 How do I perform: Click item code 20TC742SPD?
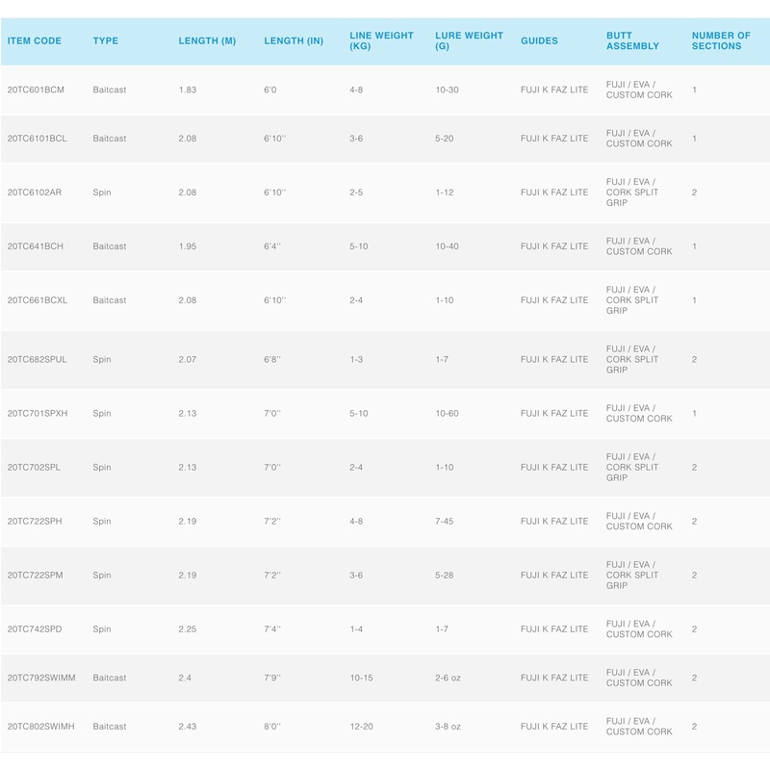[x=35, y=629]
